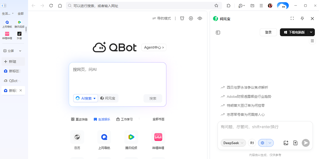Select the 问元宝 option in search box
The width and height of the screenshot is (319, 159).
pos(108,98)
